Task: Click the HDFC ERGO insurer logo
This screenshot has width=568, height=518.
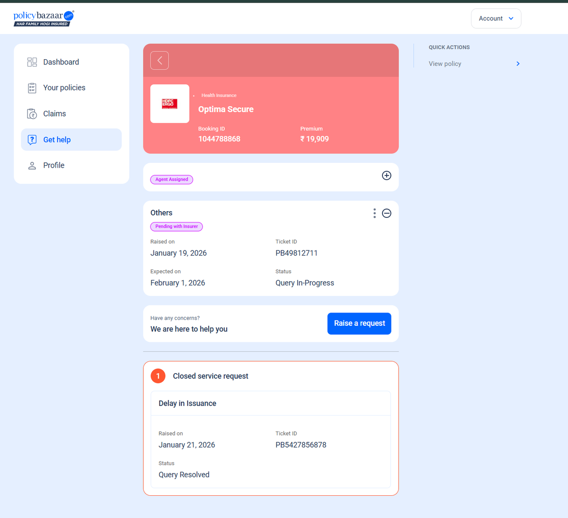Action: [170, 104]
